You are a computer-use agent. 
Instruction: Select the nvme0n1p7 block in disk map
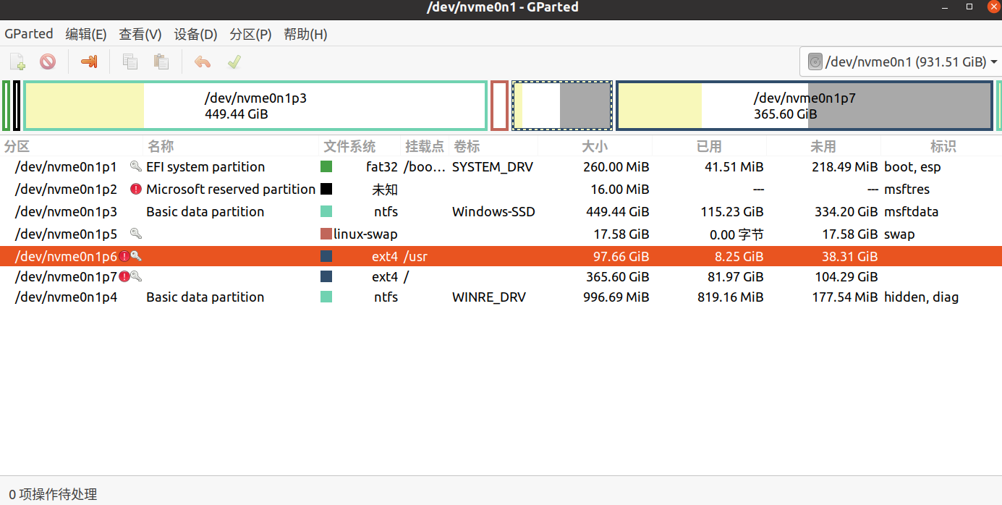pyautogui.click(x=804, y=106)
